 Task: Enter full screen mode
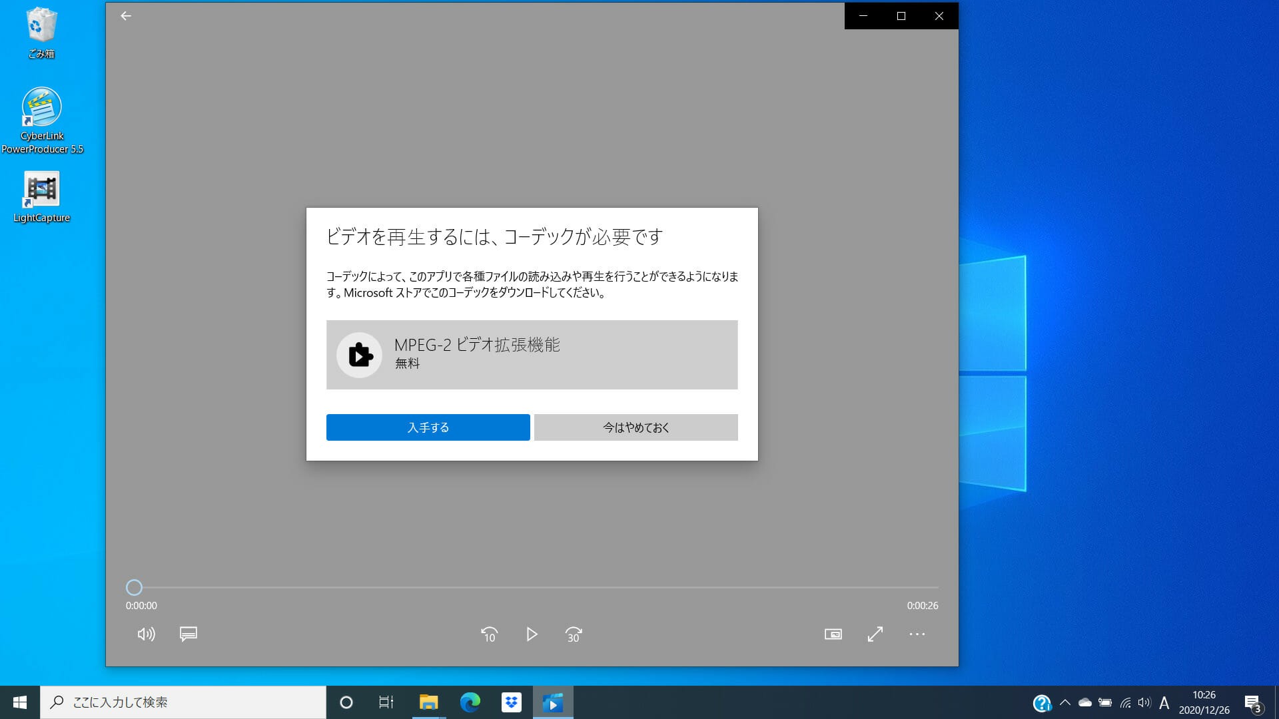[x=875, y=634]
